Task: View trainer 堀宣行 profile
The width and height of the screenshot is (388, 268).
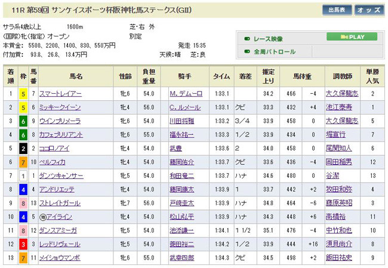Action: point(337,135)
